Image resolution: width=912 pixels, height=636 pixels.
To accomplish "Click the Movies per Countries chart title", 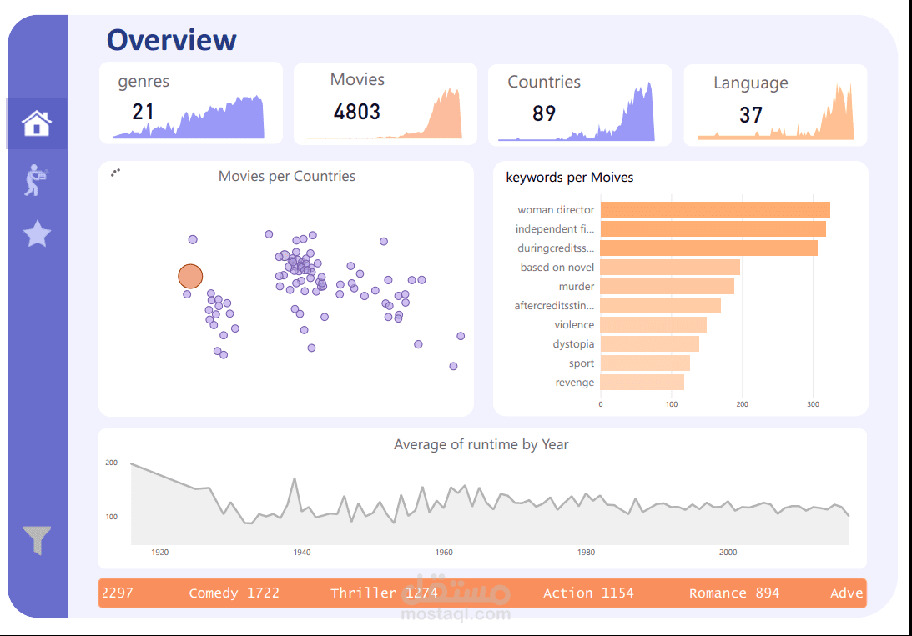I will click(x=286, y=176).
